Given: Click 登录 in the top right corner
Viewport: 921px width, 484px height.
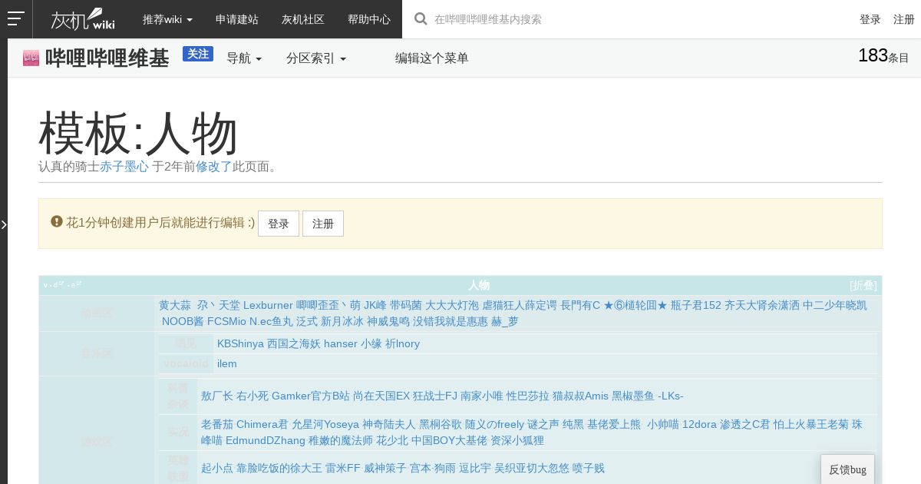Looking at the screenshot, I should [870, 19].
